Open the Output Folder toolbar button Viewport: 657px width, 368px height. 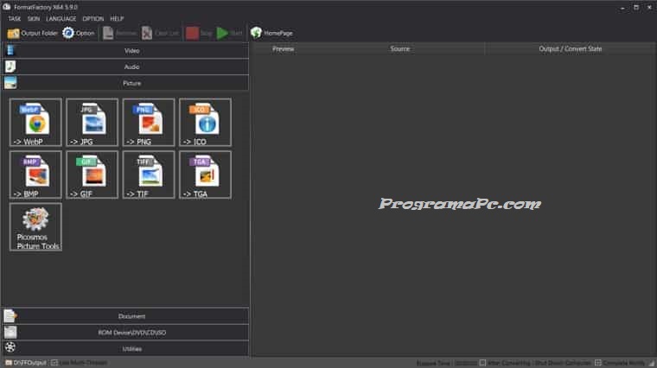32,33
